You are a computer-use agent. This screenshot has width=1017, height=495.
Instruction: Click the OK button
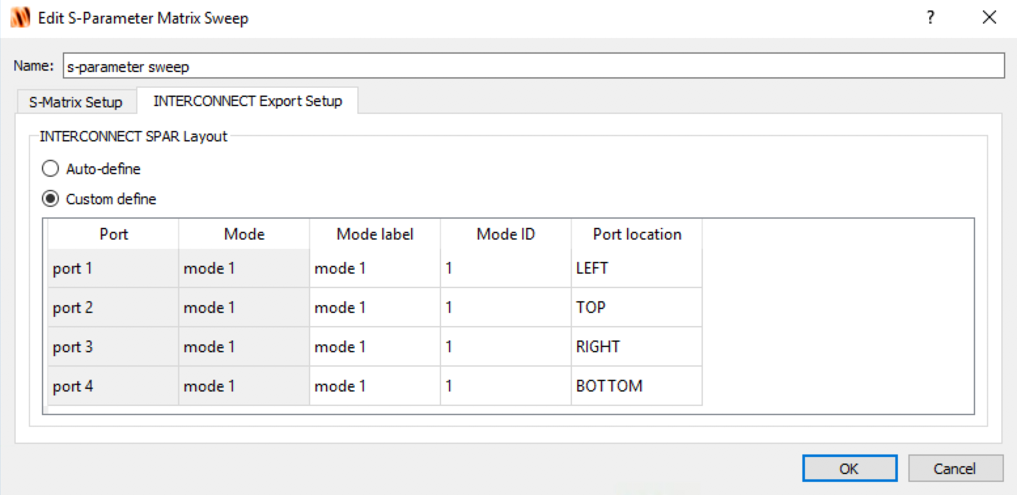coord(849,468)
